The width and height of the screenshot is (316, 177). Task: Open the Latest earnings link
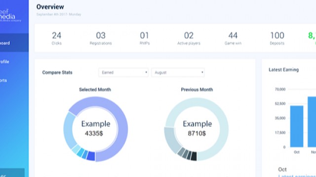point(297,176)
